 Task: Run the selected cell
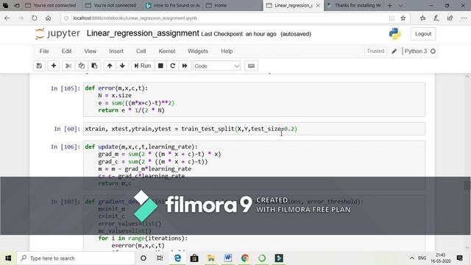point(143,66)
